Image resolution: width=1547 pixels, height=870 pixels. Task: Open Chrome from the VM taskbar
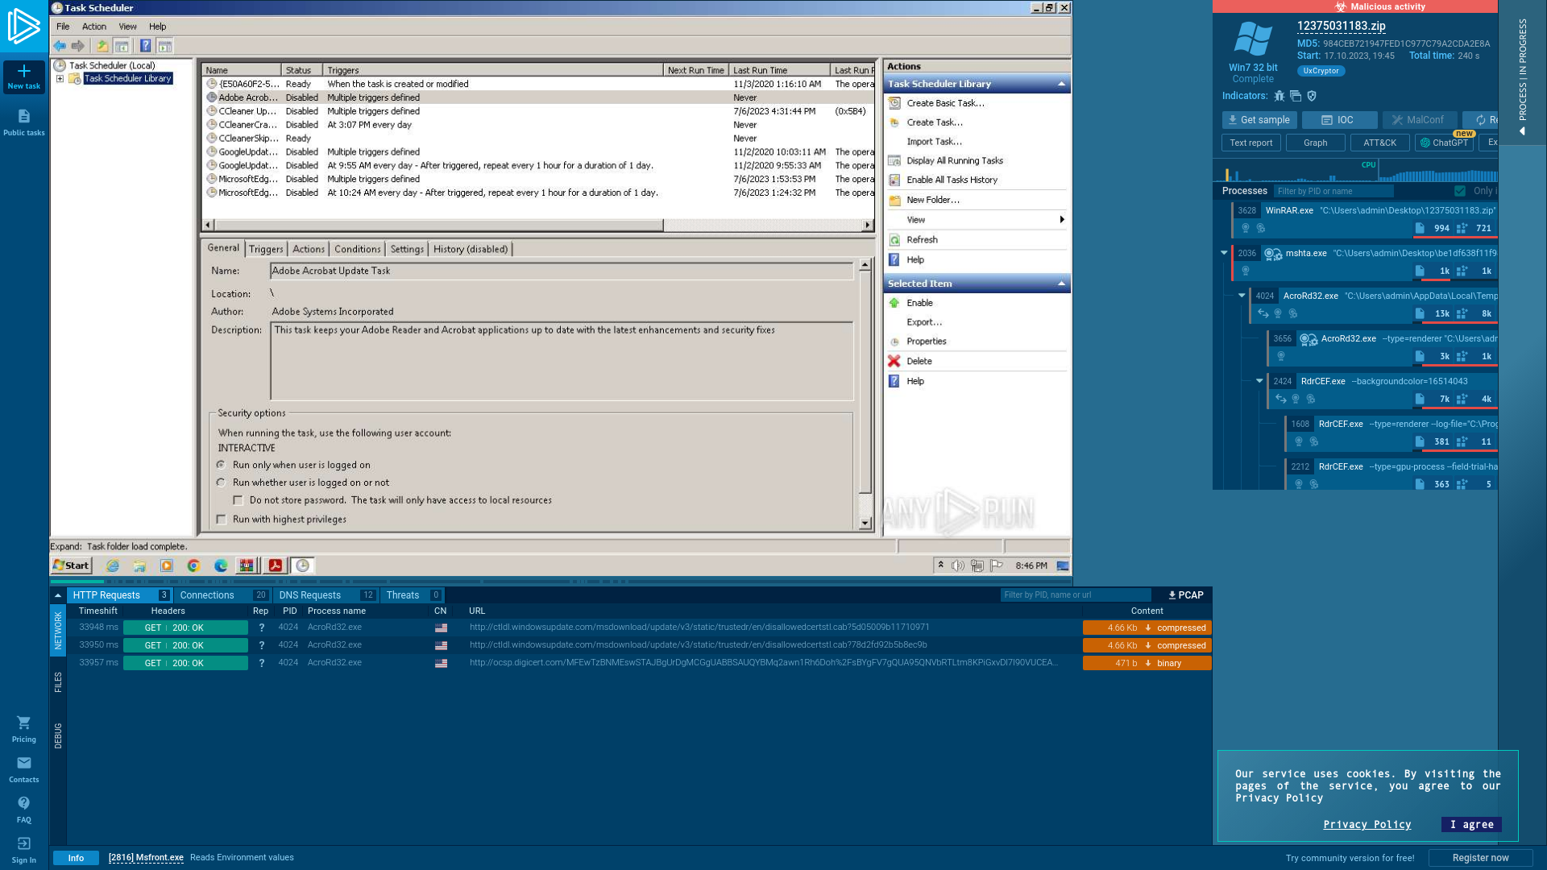[193, 565]
